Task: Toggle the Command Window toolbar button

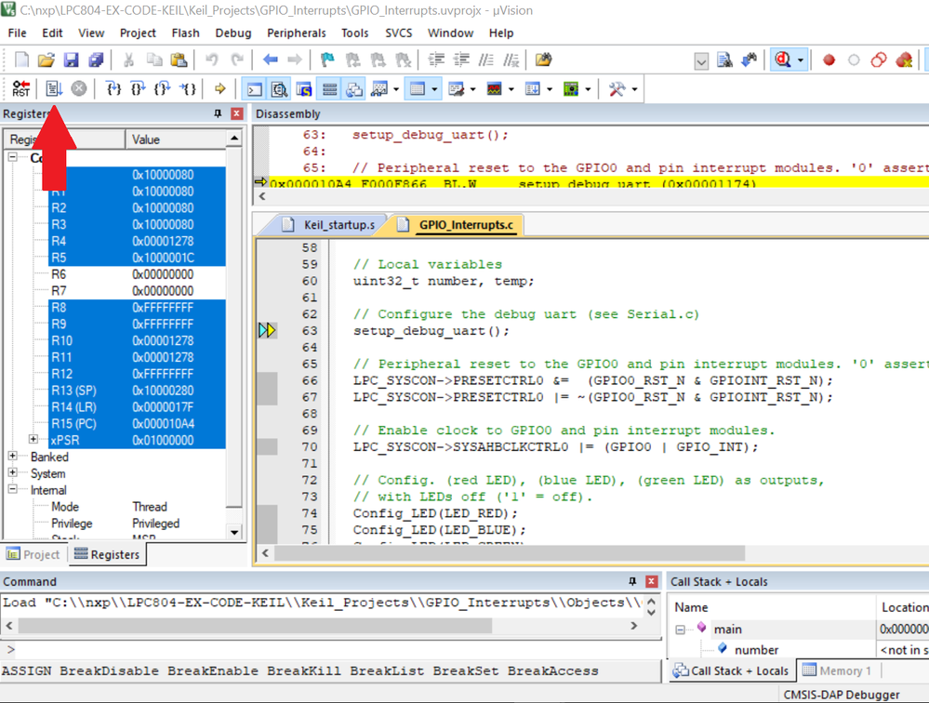Action: click(x=254, y=89)
